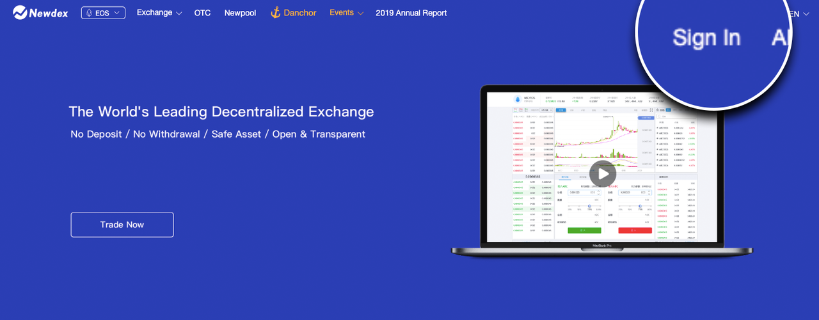The height and width of the screenshot is (320, 819).
Task: Click the Newdex logo
Action: [x=41, y=13]
